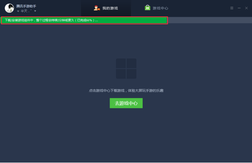Open the hamburger menu icon
Viewport: 252px width, 163px height.
(232, 8)
